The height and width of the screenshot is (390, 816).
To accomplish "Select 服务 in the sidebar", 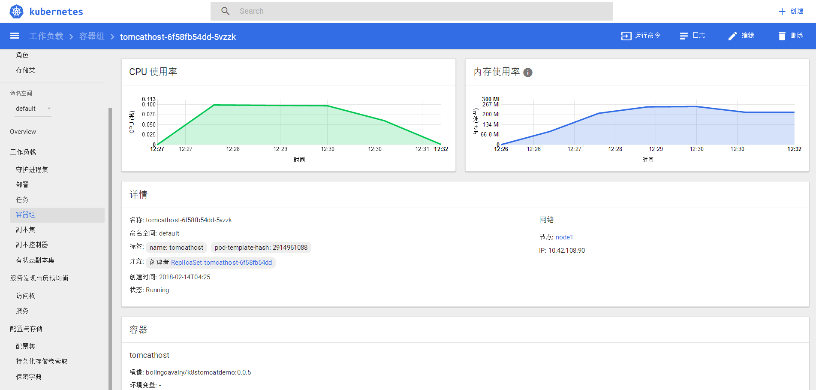I will pyautogui.click(x=22, y=311).
